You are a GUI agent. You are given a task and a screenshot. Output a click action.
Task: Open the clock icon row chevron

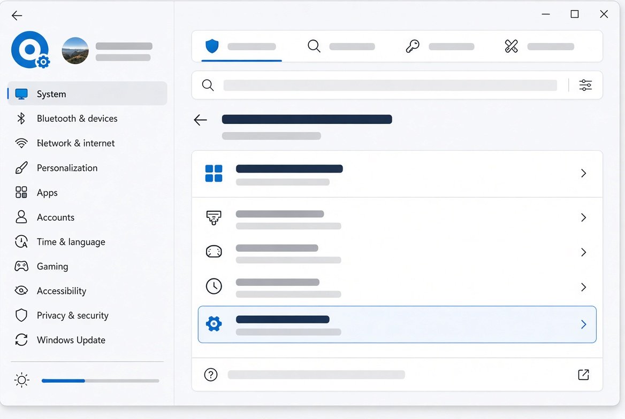tap(584, 287)
